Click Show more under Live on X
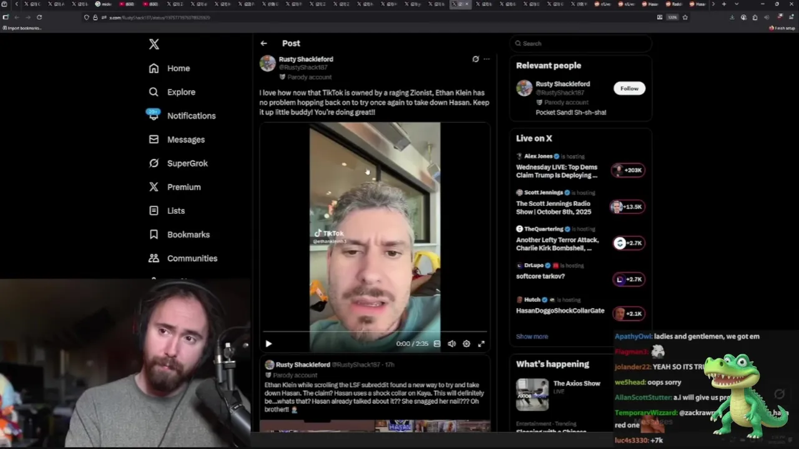This screenshot has width=799, height=449. pyautogui.click(x=532, y=337)
